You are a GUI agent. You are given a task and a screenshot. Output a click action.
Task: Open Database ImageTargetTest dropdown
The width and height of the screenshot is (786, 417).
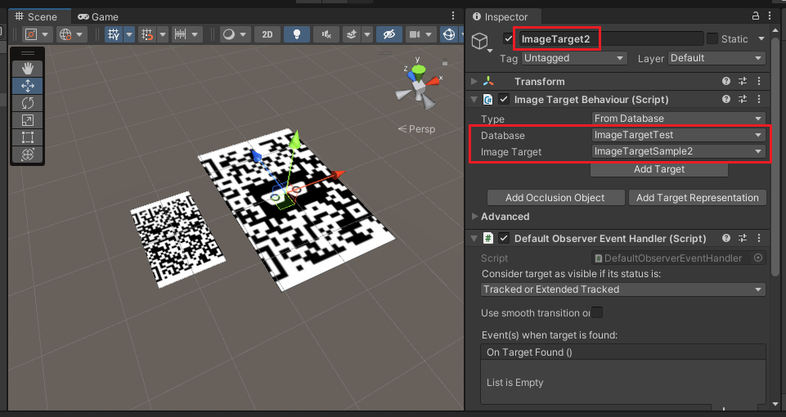pos(679,135)
